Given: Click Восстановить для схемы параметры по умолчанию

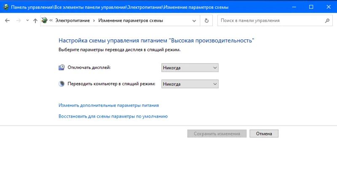Looking at the screenshot, I should (113, 116).
